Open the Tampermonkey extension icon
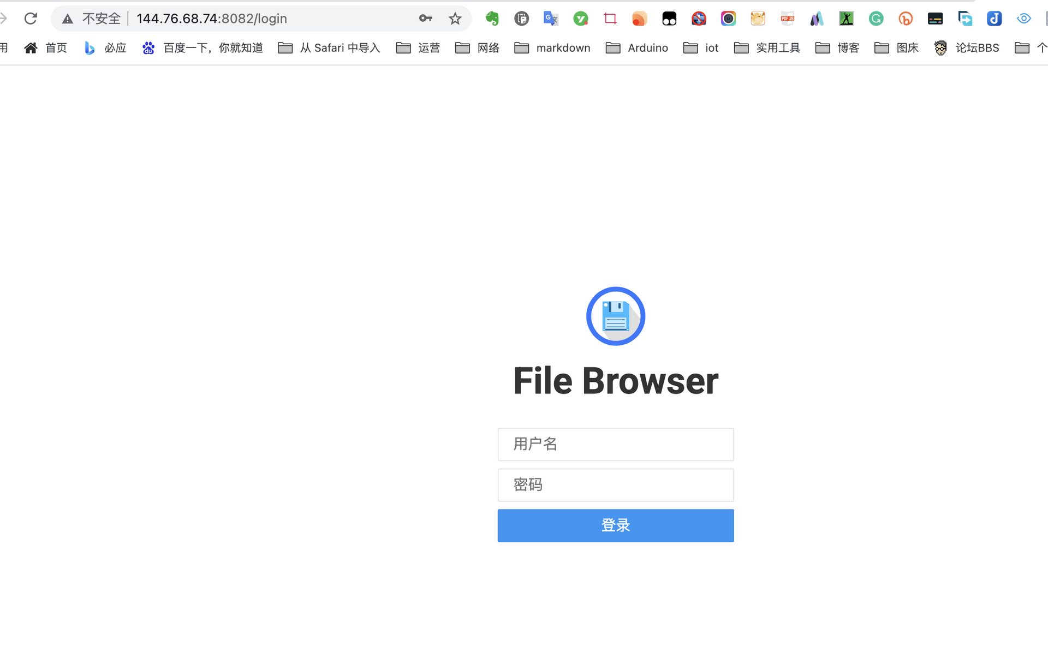Image resolution: width=1048 pixels, height=659 pixels. click(669, 19)
